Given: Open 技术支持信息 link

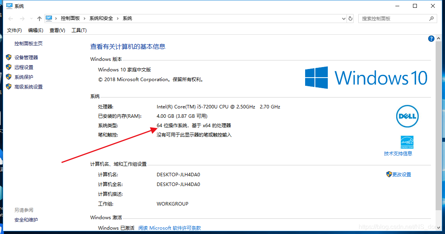Looking at the screenshot, I should 398,154.
